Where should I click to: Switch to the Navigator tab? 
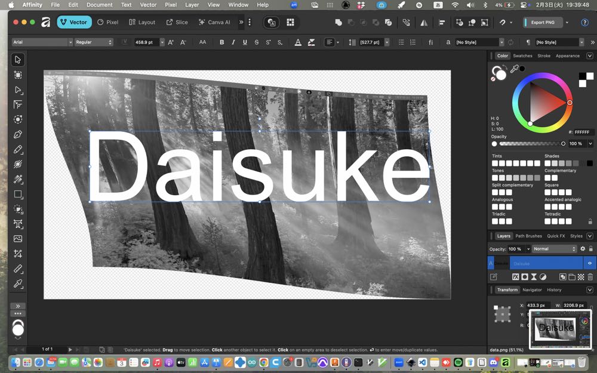[x=532, y=289]
